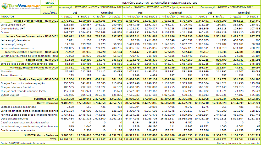The image size is (261, 145).
Task: Click the TOTAL row label
Action: click(54, 139)
